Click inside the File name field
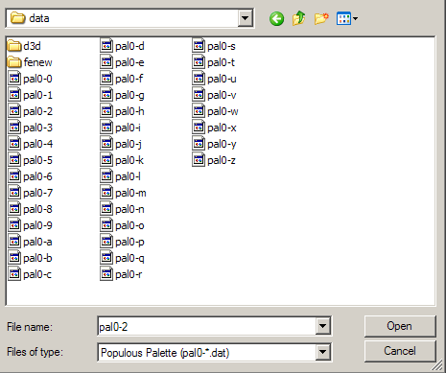The width and height of the screenshot is (446, 373). pyautogui.click(x=207, y=326)
